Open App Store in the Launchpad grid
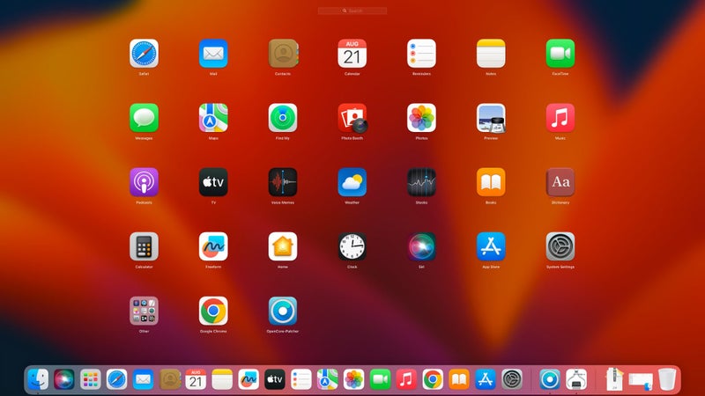The image size is (705, 396). click(x=491, y=246)
